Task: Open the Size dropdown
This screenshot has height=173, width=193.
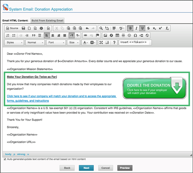Action: pyautogui.click(x=73, y=42)
